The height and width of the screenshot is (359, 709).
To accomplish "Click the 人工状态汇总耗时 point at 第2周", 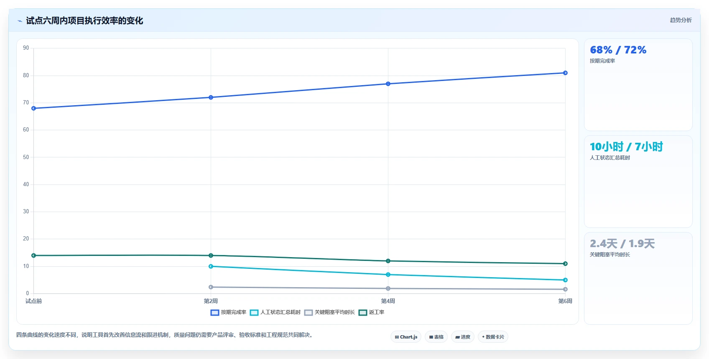I will pos(211,266).
